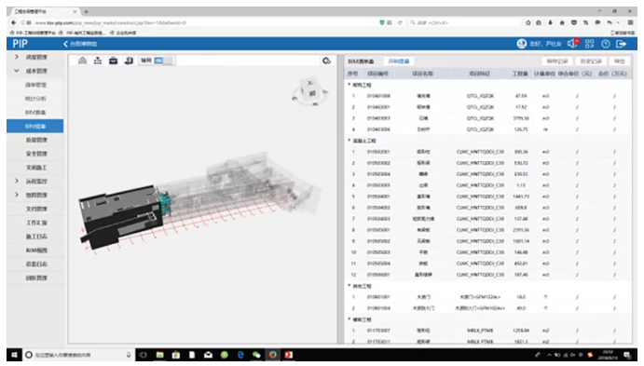The height and width of the screenshot is (366, 644).
Task: Open the Edge browser from taskbar
Action: pyautogui.click(x=240, y=355)
